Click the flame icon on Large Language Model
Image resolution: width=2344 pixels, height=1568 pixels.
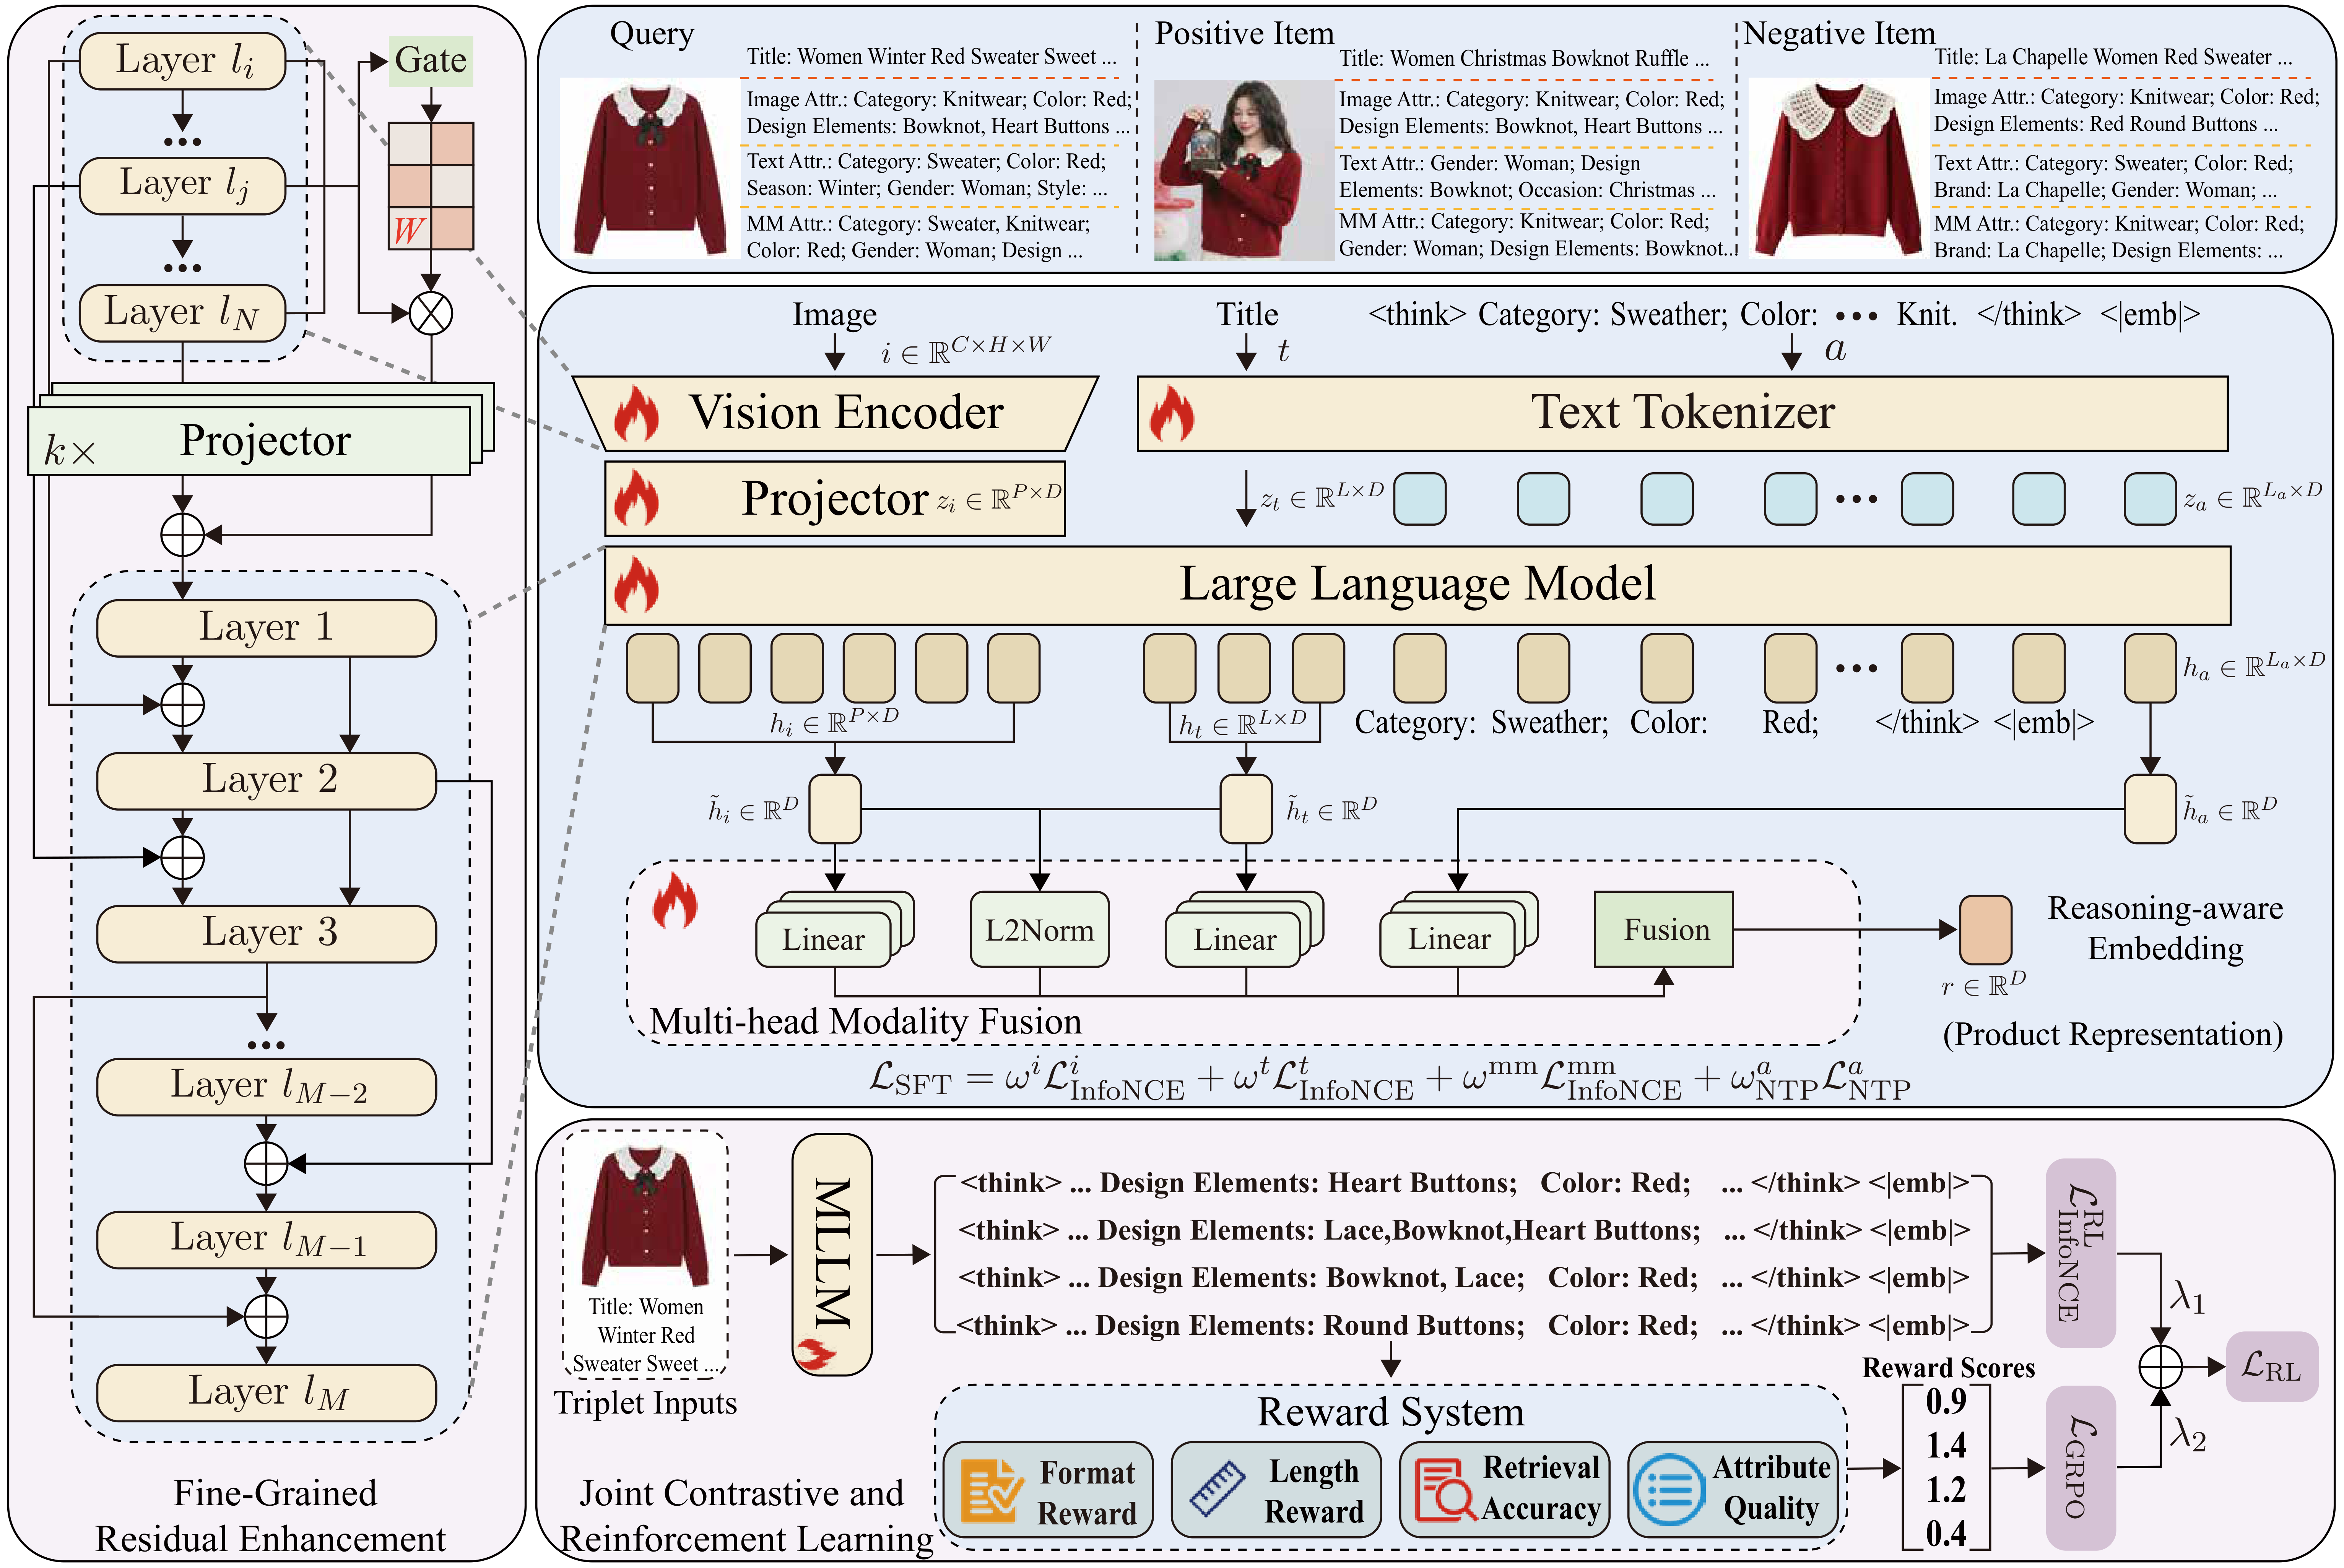pyautogui.click(x=636, y=584)
